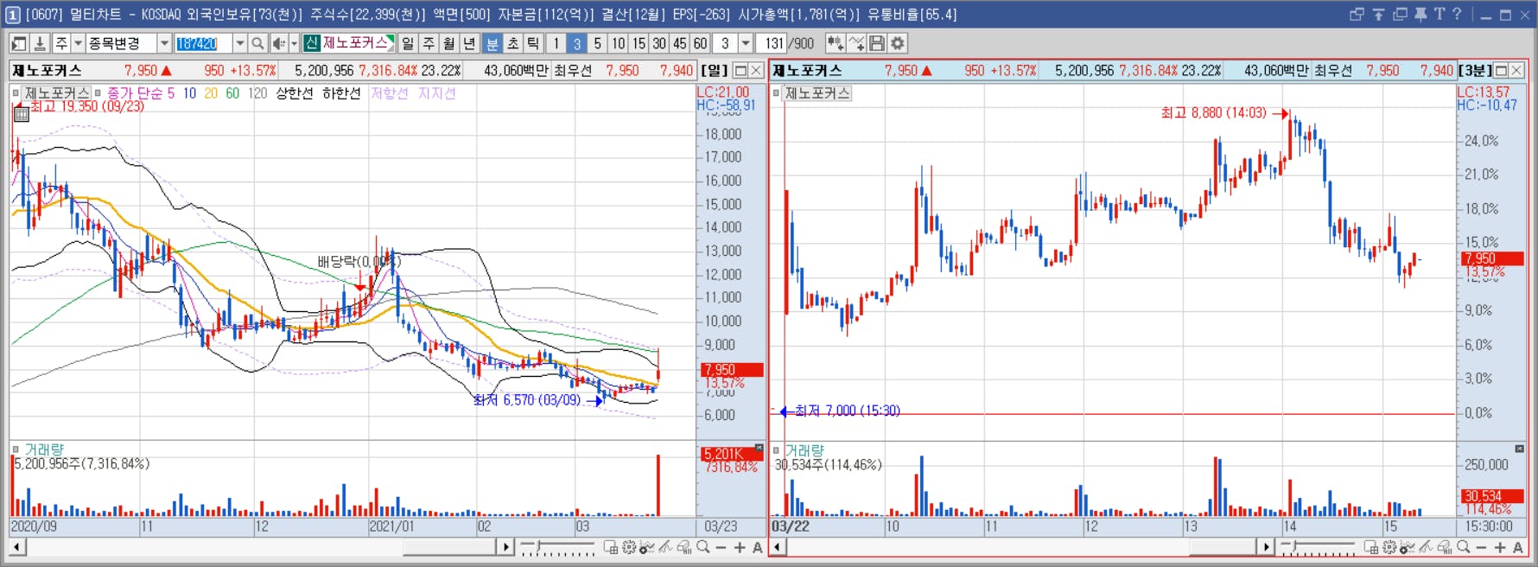
Task: Choose the 45 minute interval button
Action: click(x=680, y=43)
